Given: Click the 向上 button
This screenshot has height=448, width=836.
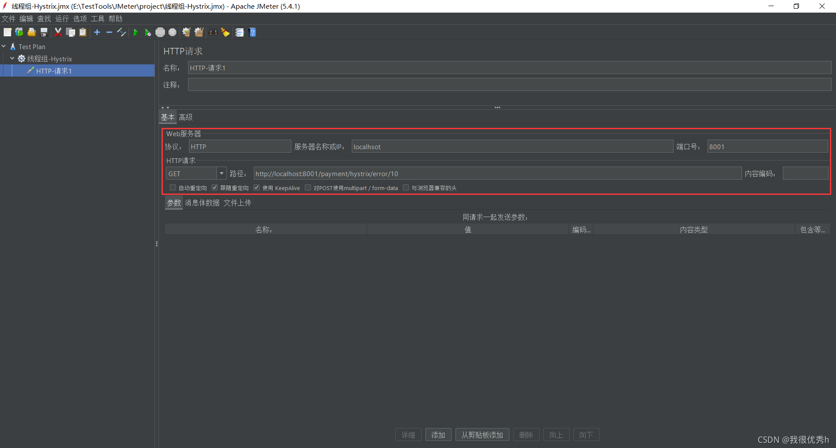Looking at the screenshot, I should pos(556,435).
